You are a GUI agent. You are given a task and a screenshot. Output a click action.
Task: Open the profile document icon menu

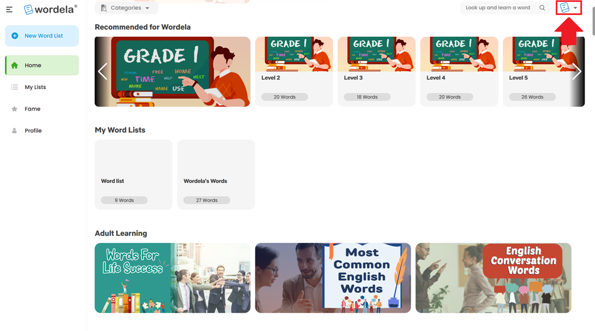click(x=569, y=8)
